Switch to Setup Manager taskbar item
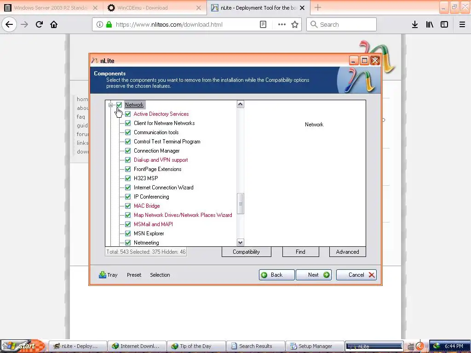Image resolution: width=471 pixels, height=353 pixels. 315,346
